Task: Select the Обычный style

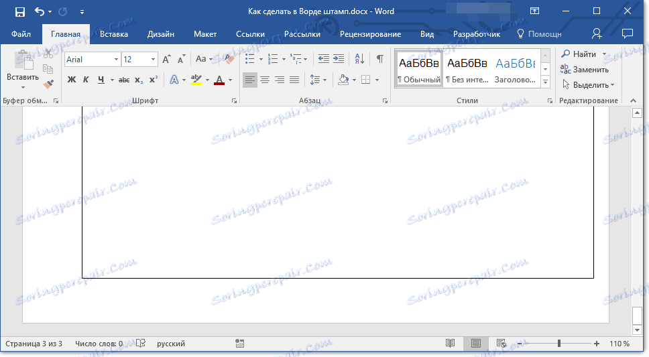Action: click(x=419, y=69)
